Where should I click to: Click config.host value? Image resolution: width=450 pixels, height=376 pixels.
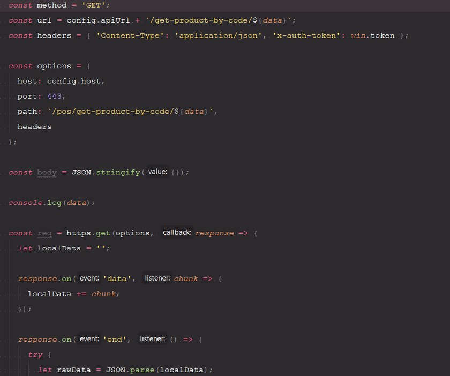74,82
